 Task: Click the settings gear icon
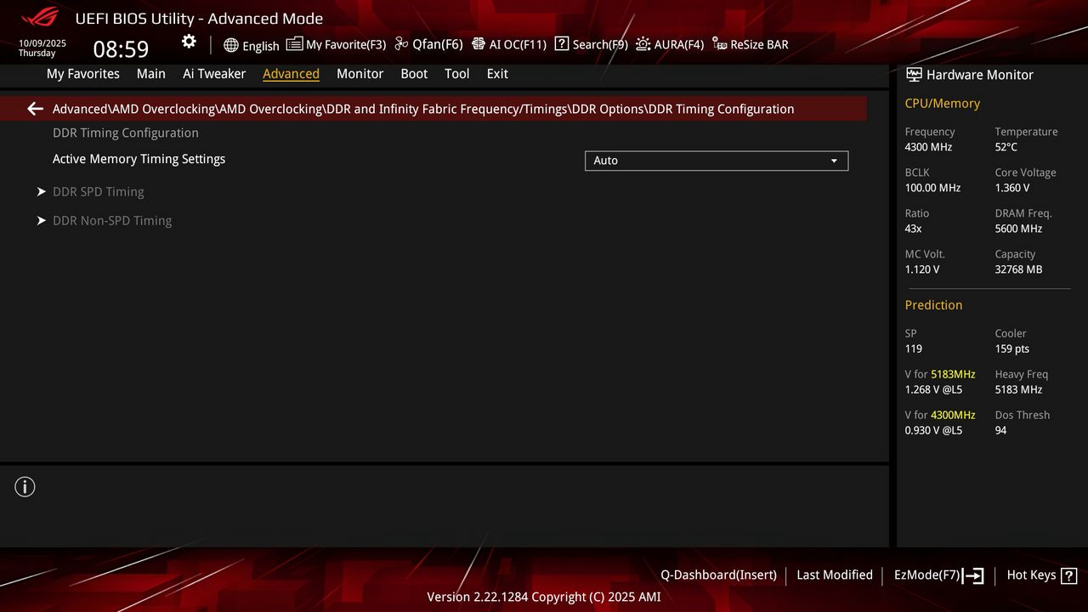(188, 41)
